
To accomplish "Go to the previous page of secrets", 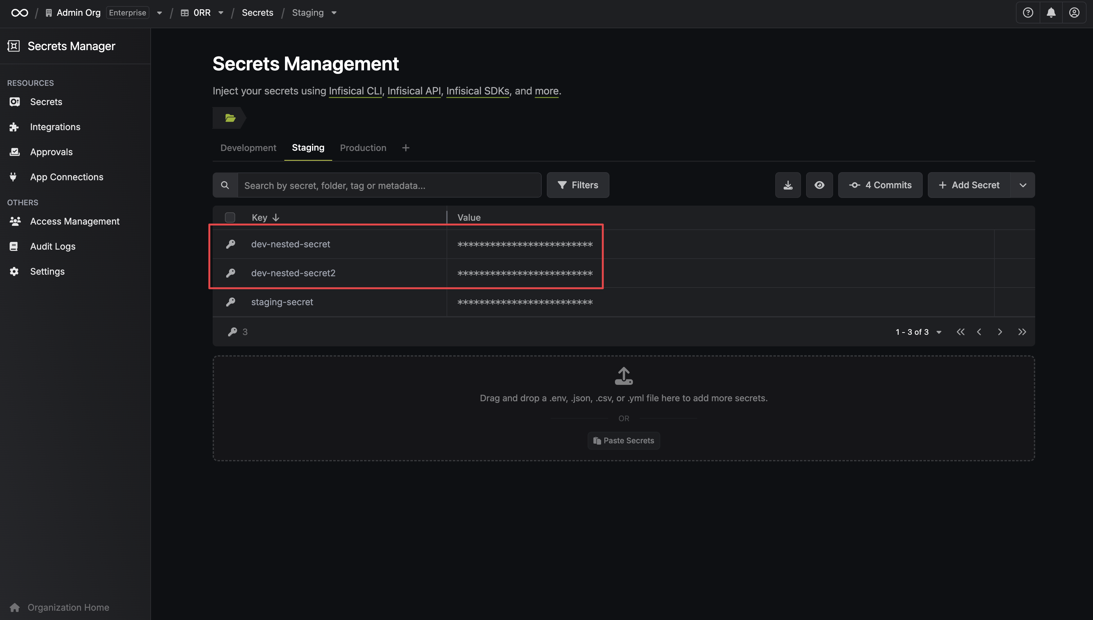I will pyautogui.click(x=979, y=332).
